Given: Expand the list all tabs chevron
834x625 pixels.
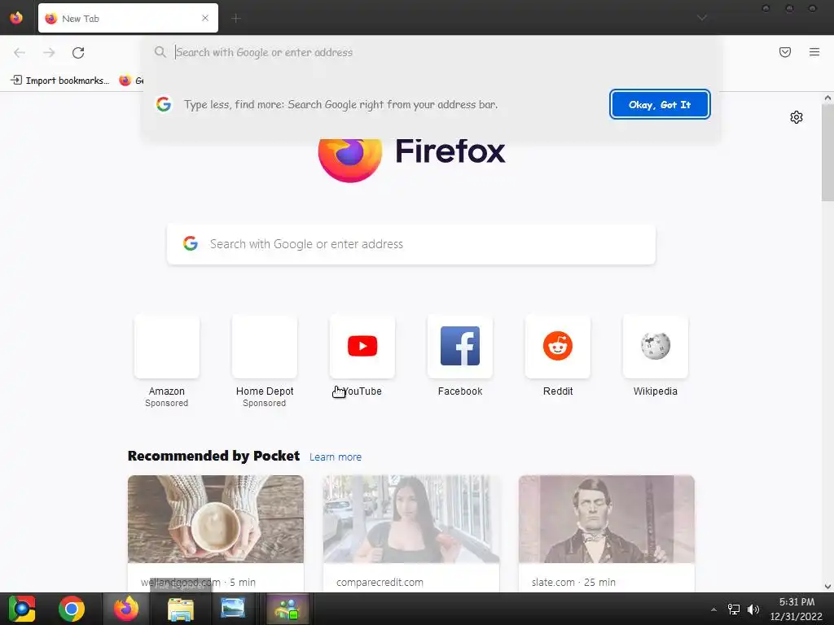Looking at the screenshot, I should [x=702, y=18].
